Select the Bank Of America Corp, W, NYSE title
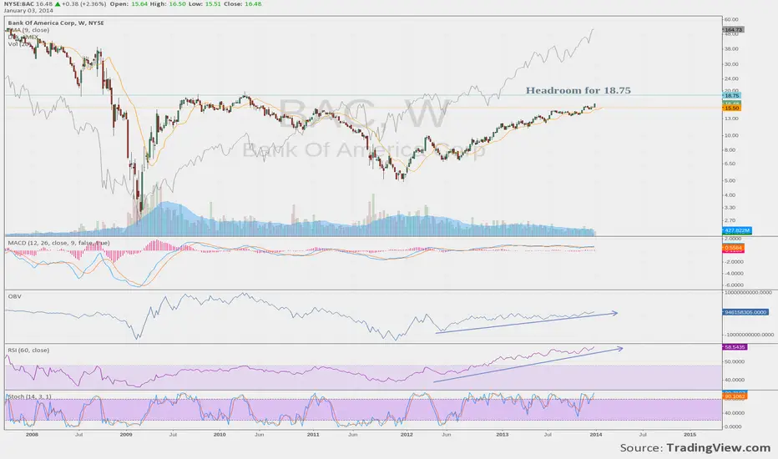Viewport: 778px width, 459px height. [x=56, y=23]
